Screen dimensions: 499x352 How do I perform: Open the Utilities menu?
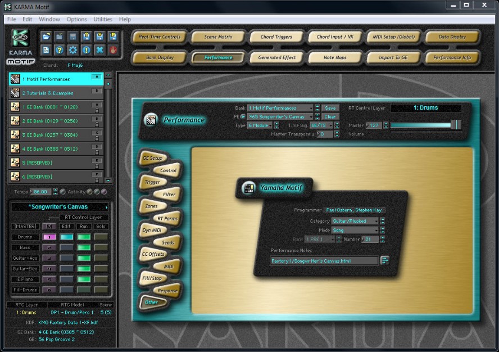pyautogui.click(x=103, y=19)
